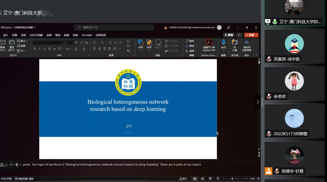Click the Record button
Viewport: 327px width, 182px height.
229,35
